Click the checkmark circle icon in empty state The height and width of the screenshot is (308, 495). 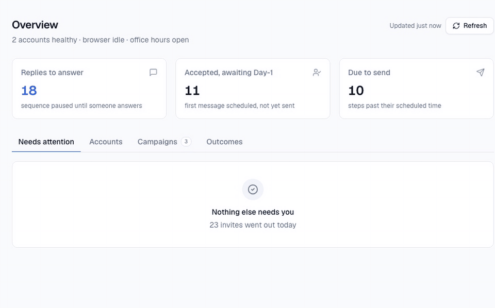[x=253, y=190]
